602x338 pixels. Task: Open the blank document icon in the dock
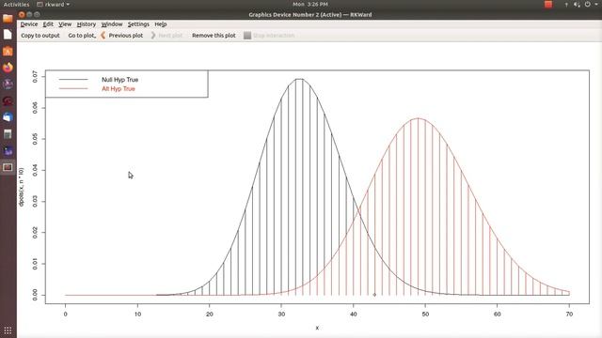[x=8, y=35]
